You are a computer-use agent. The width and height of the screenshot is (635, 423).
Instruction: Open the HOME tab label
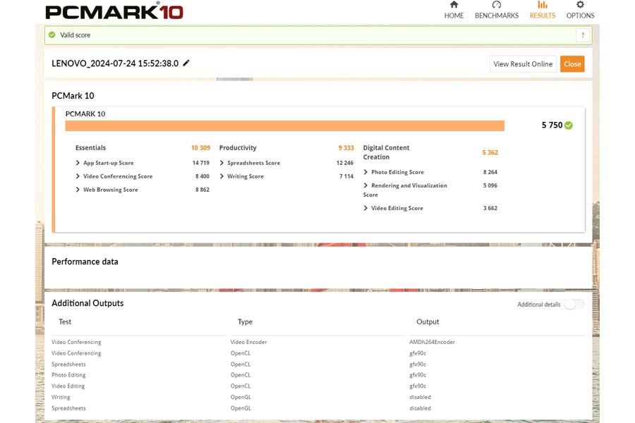(x=454, y=16)
